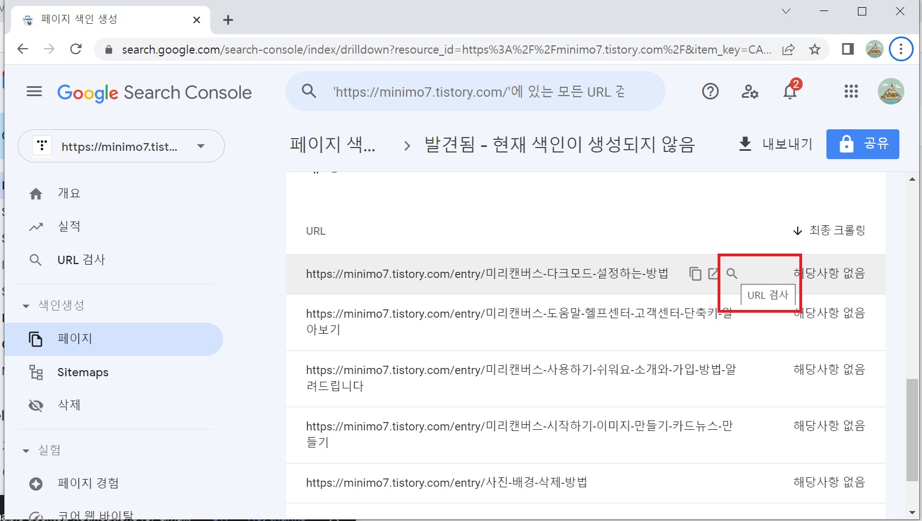Go forward in browser

point(49,49)
